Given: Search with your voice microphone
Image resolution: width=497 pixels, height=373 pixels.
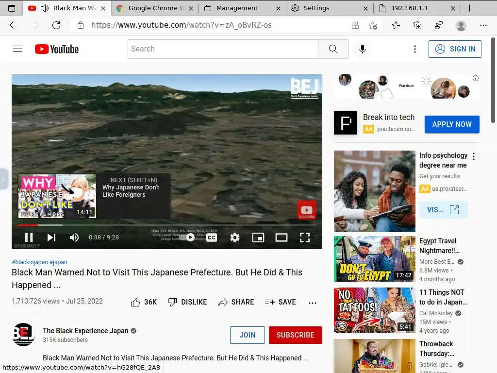Looking at the screenshot, I should click(x=362, y=49).
